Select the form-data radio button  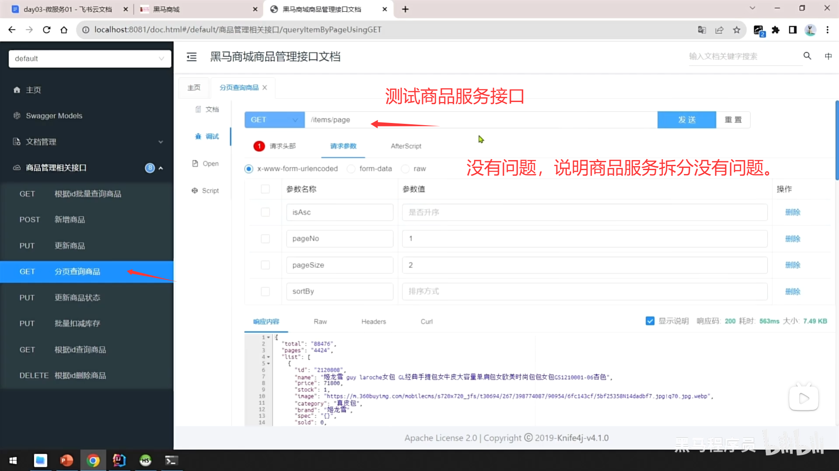(351, 169)
